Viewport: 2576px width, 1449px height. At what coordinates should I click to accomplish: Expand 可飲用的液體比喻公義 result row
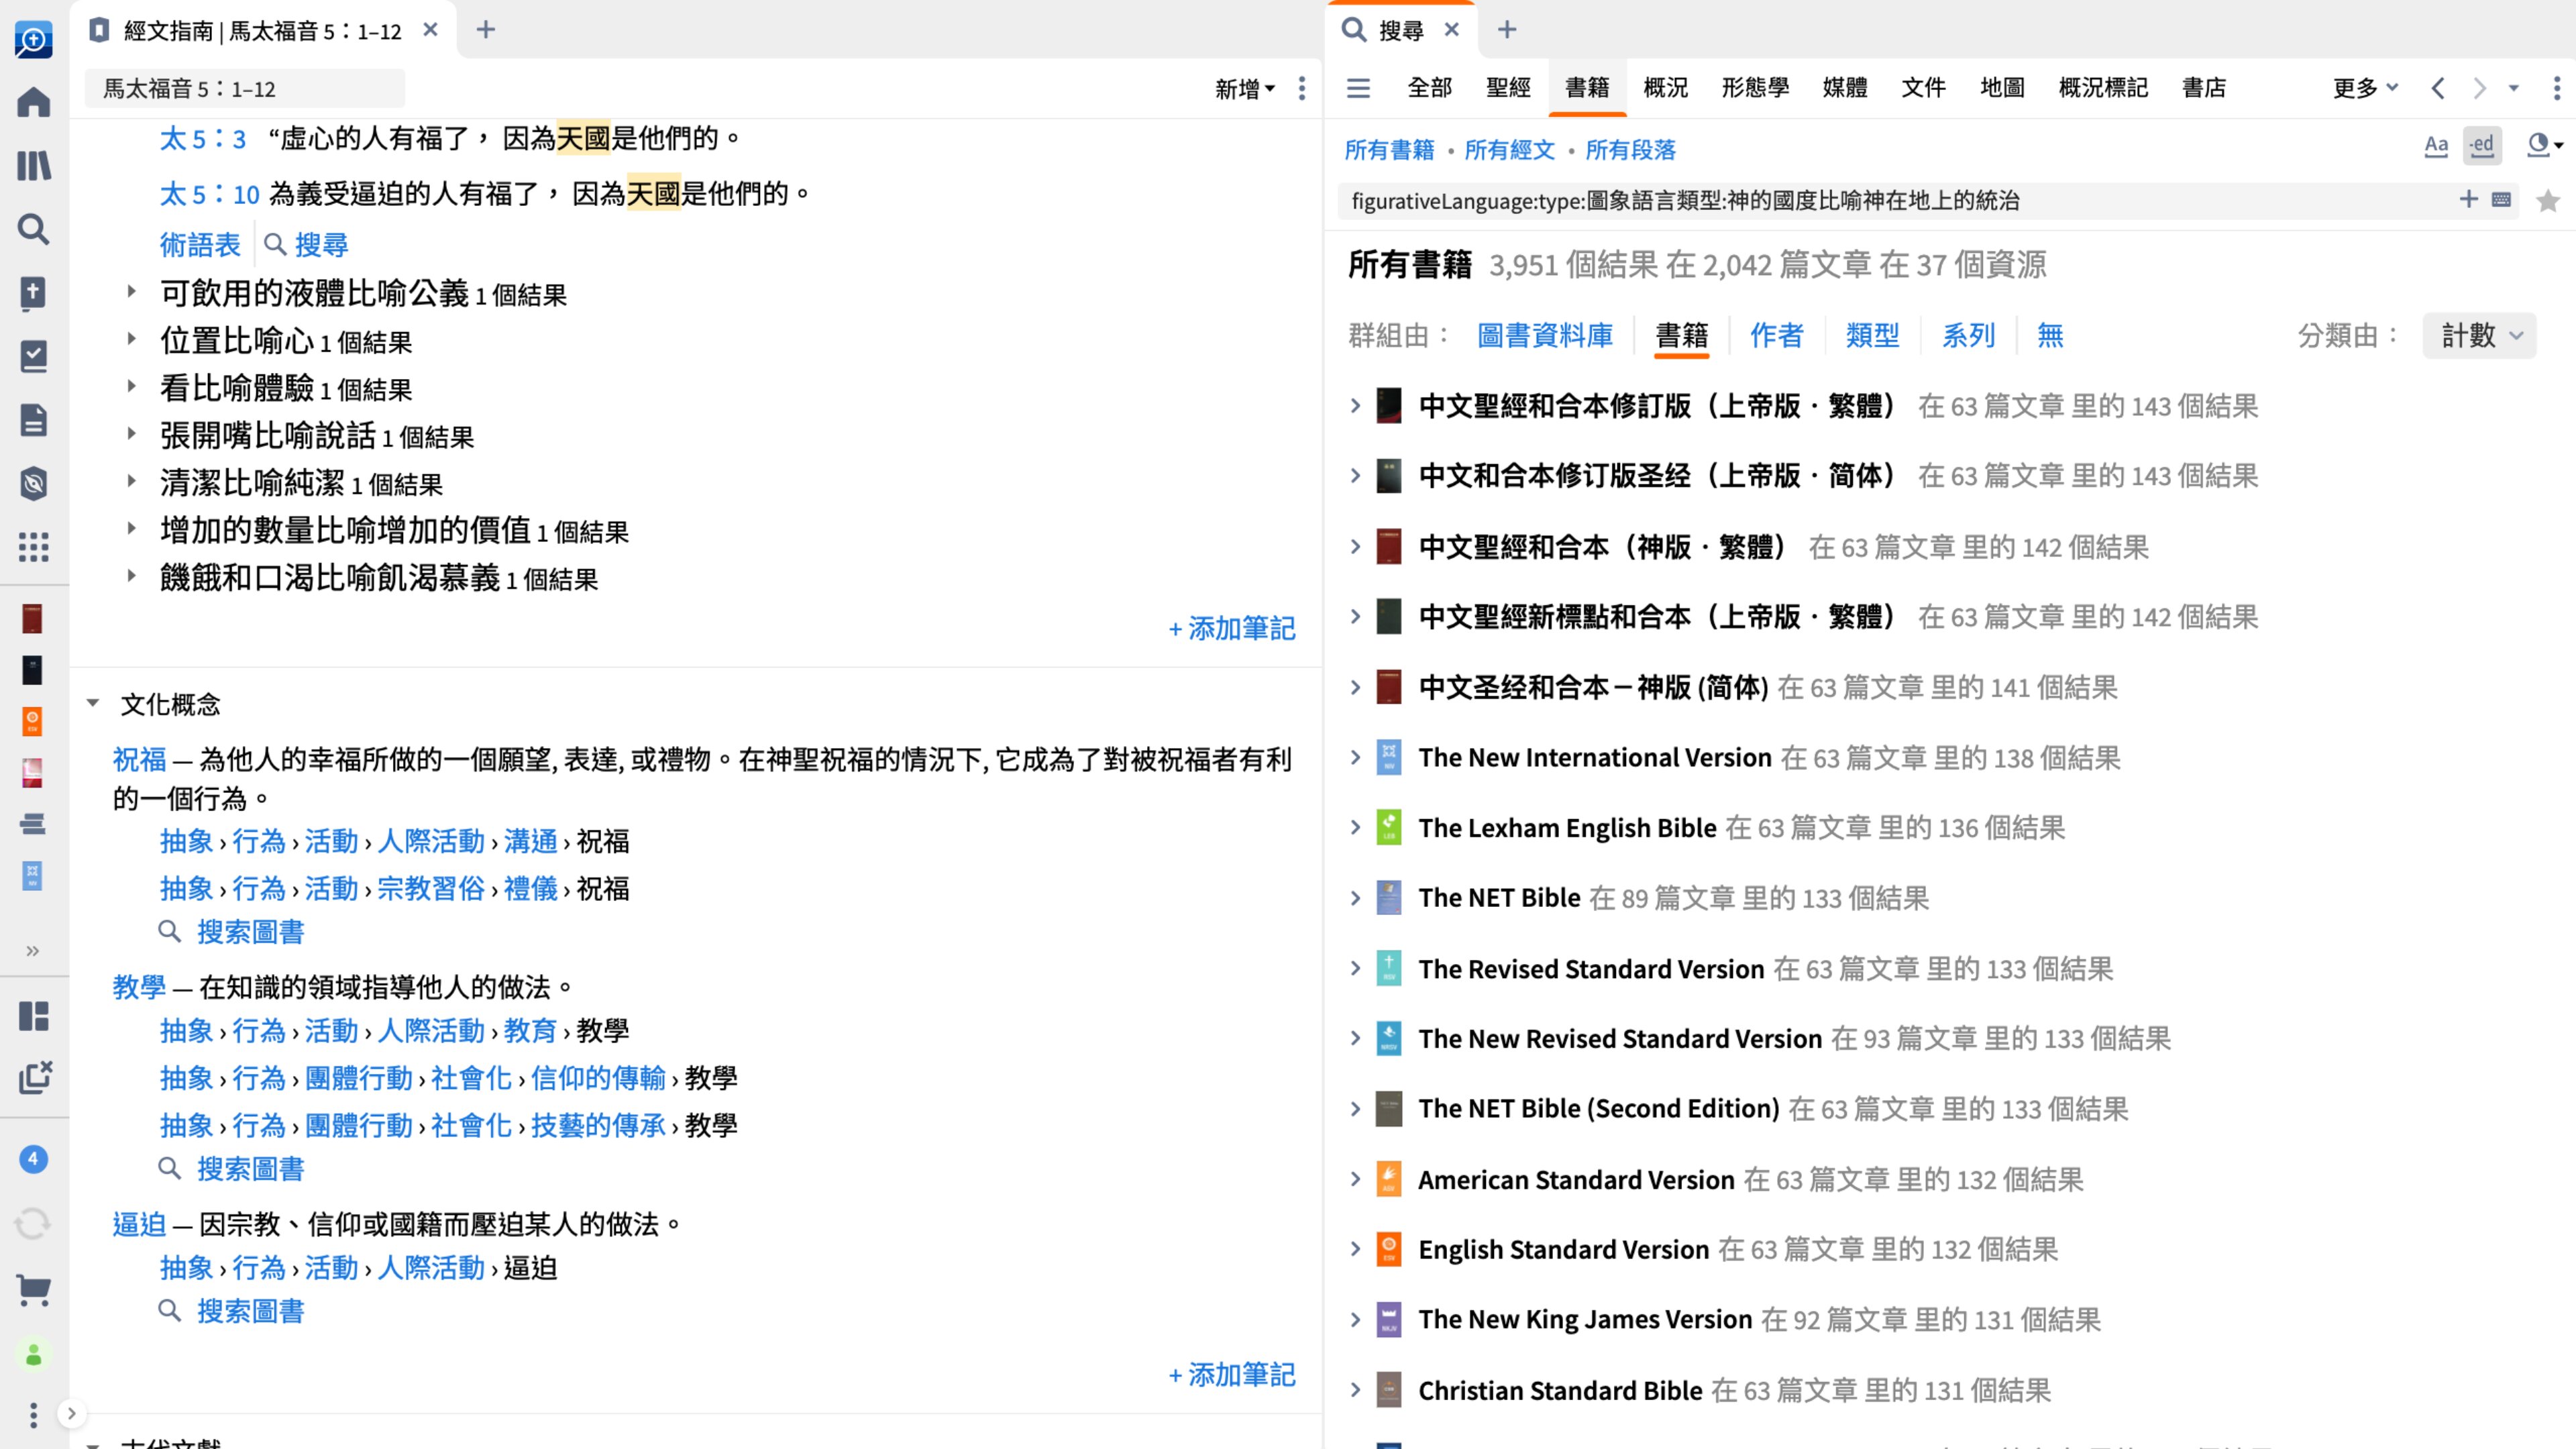[131, 292]
